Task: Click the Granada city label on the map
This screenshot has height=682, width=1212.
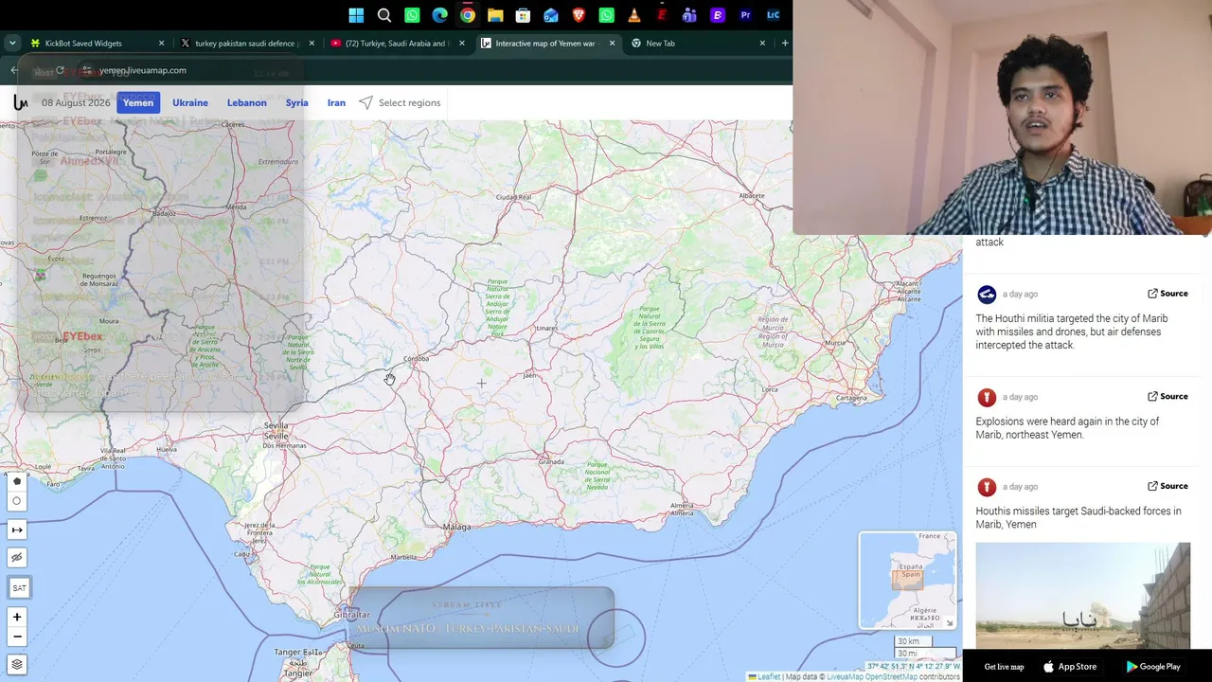Action: pyautogui.click(x=552, y=461)
